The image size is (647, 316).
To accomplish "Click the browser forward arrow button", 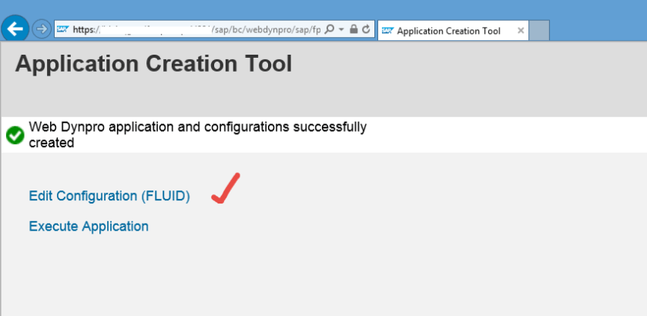I will point(42,29).
